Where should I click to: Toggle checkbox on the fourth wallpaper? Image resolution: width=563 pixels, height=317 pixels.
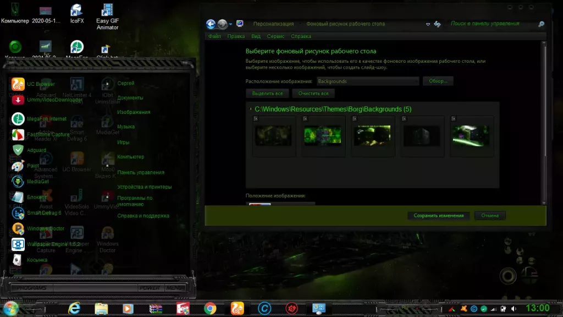pyautogui.click(x=404, y=119)
